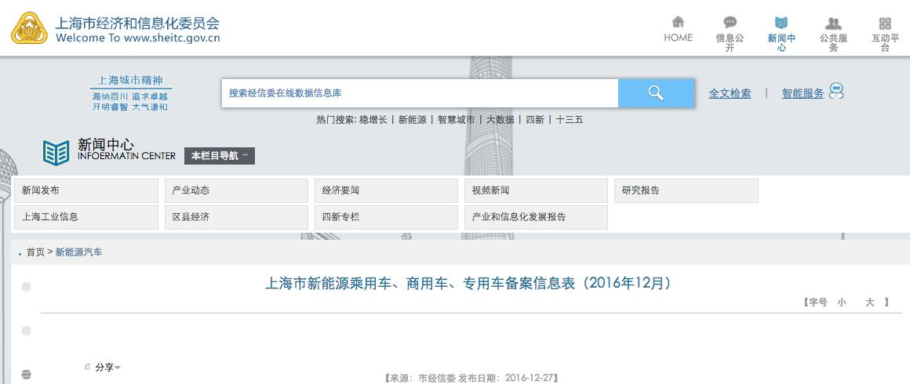The width and height of the screenshot is (910, 384).
Task: Click the 海纳百川 追求卓越 slogan line
Action: [130, 96]
